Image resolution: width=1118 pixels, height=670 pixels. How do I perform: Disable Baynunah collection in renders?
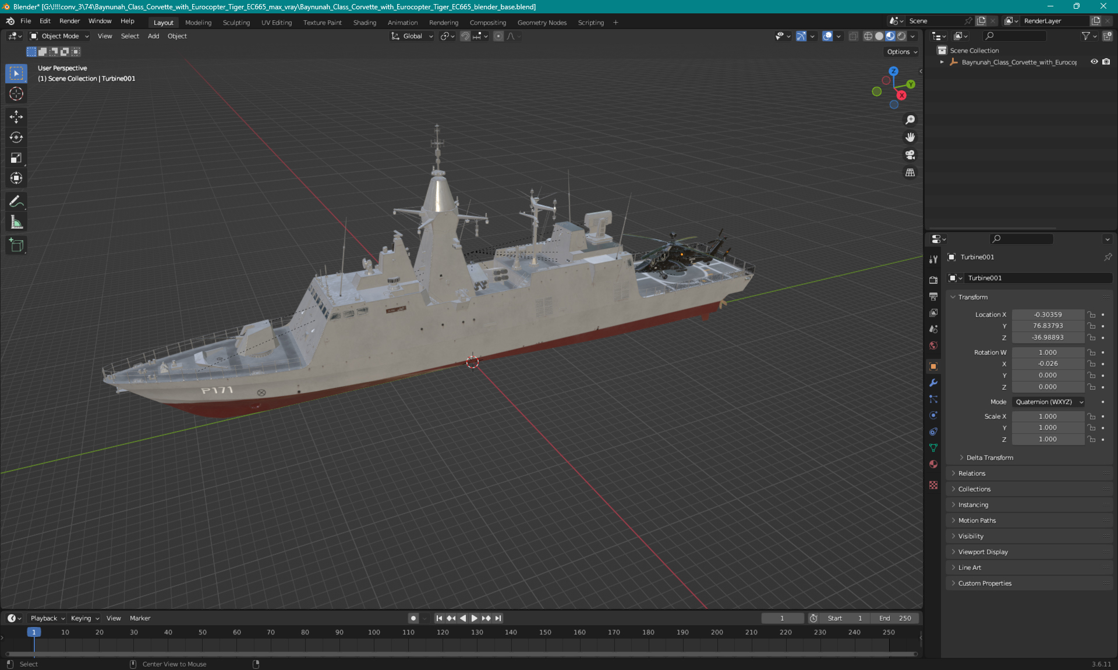coord(1106,62)
